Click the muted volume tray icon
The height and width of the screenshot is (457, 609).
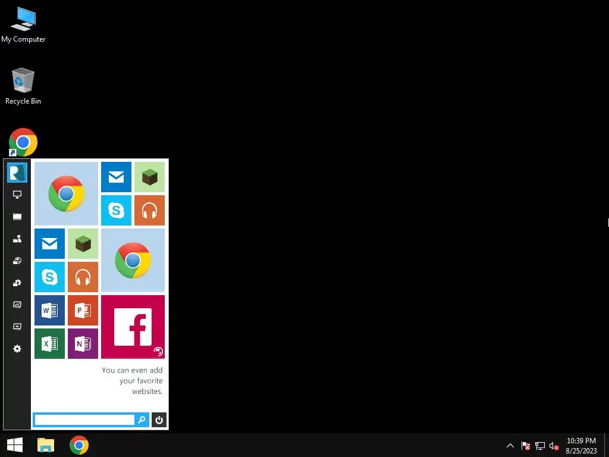pos(554,446)
